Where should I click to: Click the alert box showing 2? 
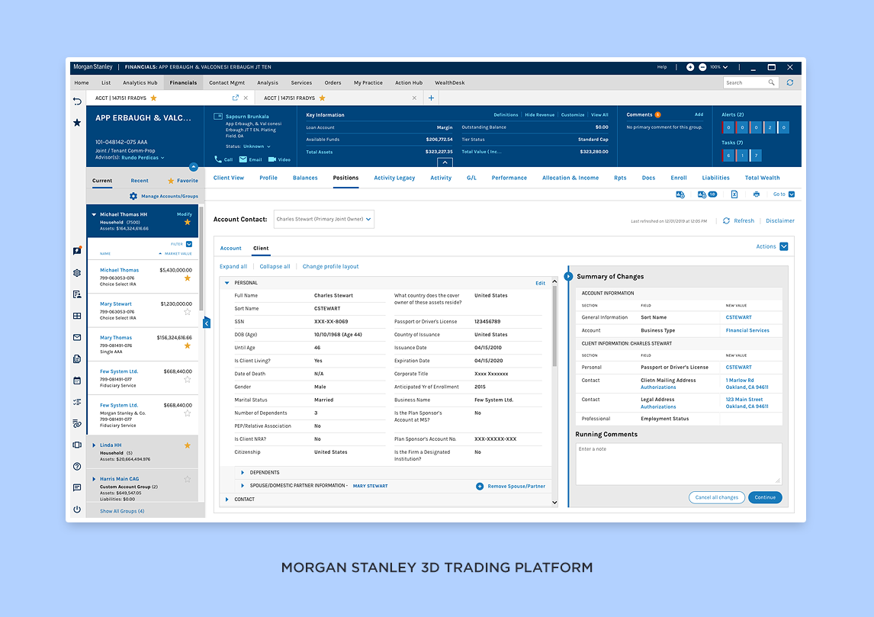coord(770,127)
